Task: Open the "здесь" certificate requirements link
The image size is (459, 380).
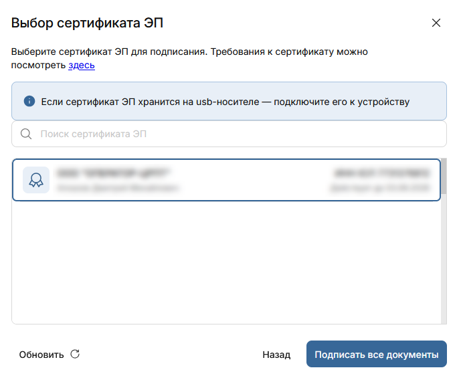Action: (x=82, y=65)
